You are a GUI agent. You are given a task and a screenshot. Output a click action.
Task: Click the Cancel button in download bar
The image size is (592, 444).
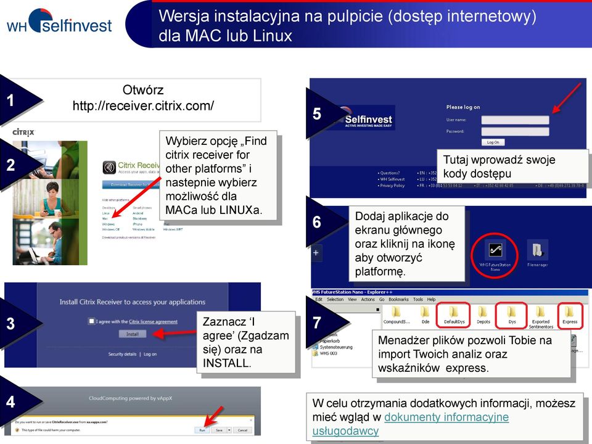tap(242, 430)
